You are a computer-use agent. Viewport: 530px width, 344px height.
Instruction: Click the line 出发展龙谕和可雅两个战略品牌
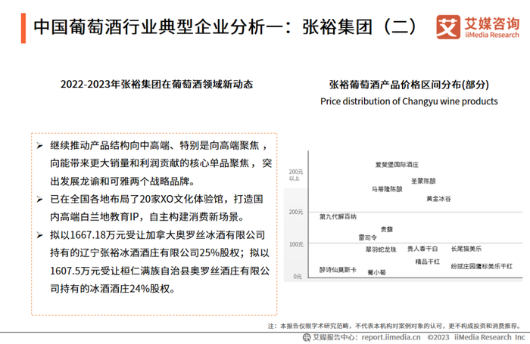pyautogui.click(x=123, y=181)
